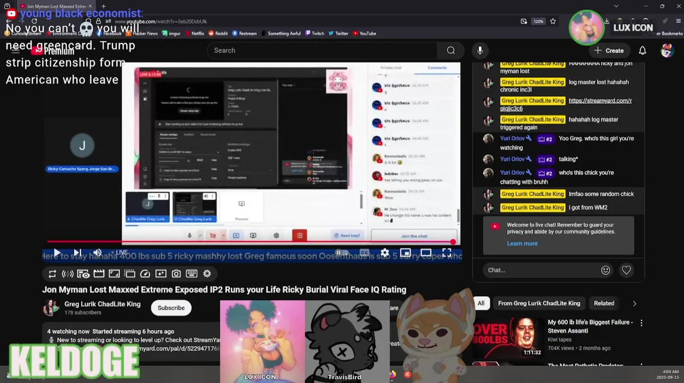Switch to theater mode
The height and width of the screenshot is (383, 684).
tap(426, 253)
